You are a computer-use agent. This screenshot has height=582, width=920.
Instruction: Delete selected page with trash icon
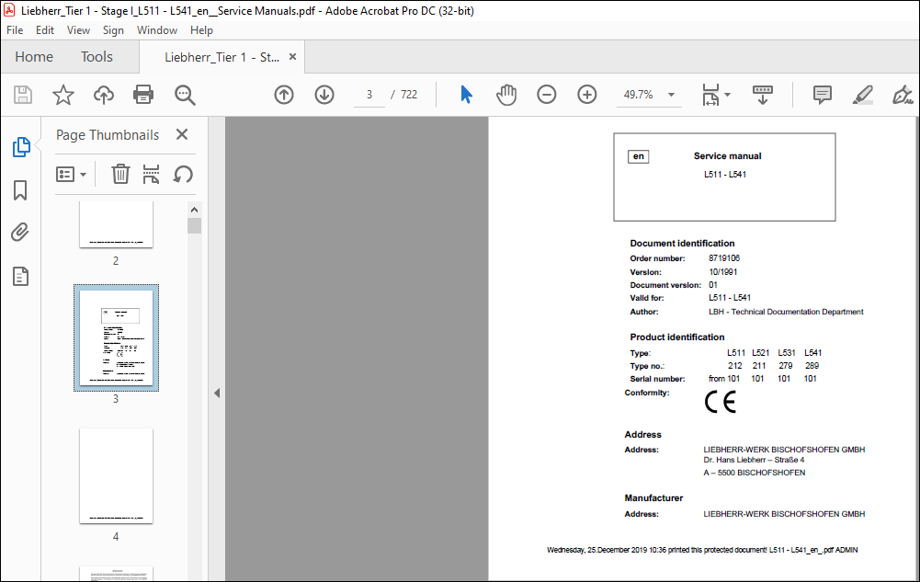coord(120,174)
